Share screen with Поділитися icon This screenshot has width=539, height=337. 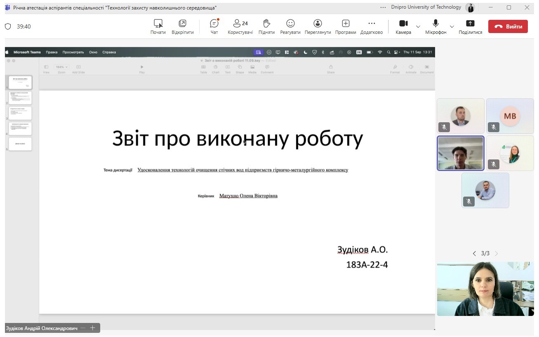click(x=470, y=24)
